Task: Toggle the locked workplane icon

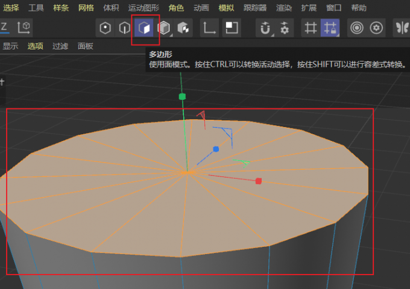Action: click(x=330, y=28)
